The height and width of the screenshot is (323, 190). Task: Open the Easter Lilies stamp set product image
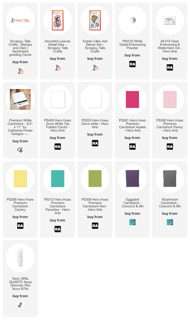point(95,20)
